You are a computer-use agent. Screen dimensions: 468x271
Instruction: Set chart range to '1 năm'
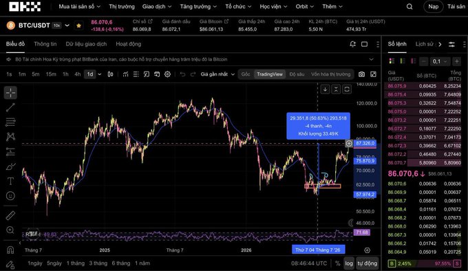142,263
